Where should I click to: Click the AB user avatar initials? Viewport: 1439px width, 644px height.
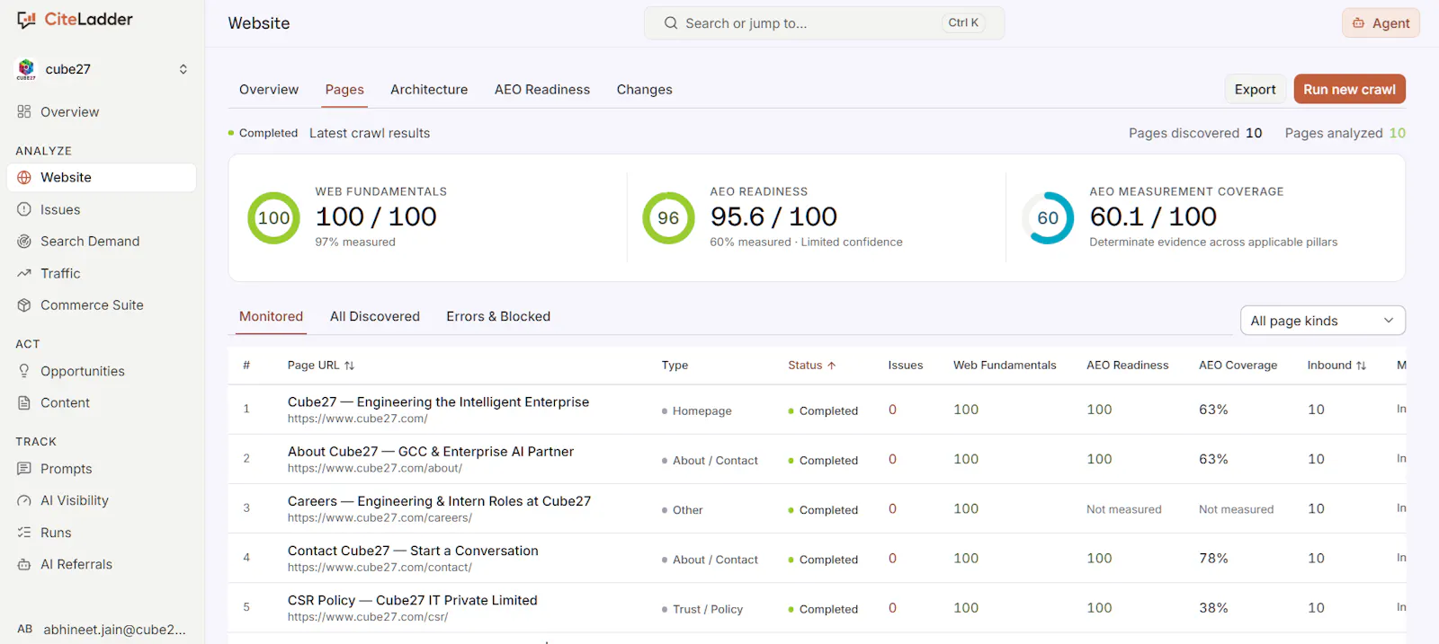pos(25,629)
